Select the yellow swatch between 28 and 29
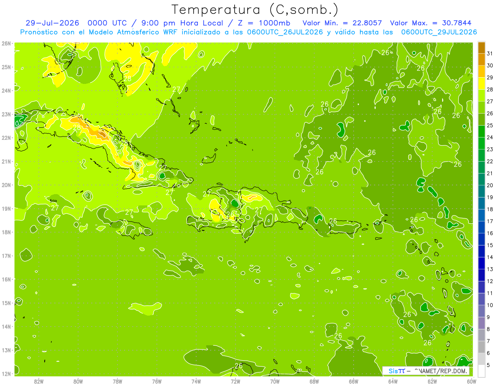Screen dimensions: 501x387 tap(481, 83)
